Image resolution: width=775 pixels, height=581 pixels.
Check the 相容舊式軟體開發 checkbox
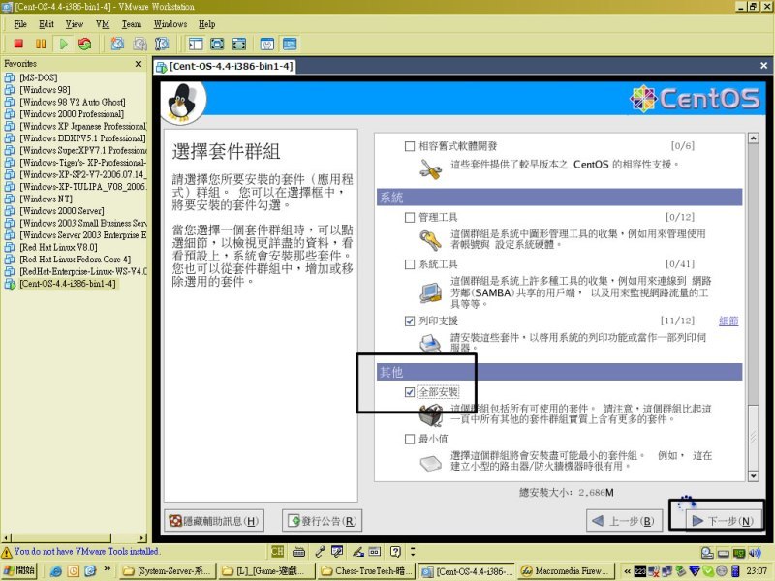pos(409,146)
